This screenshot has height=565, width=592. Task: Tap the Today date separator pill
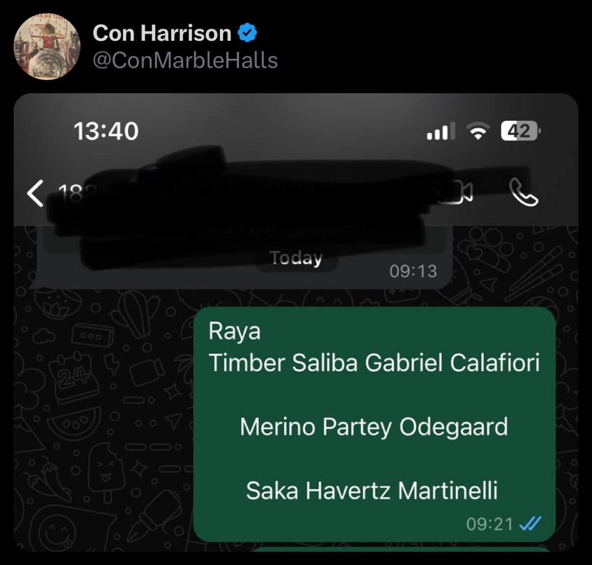click(x=296, y=258)
